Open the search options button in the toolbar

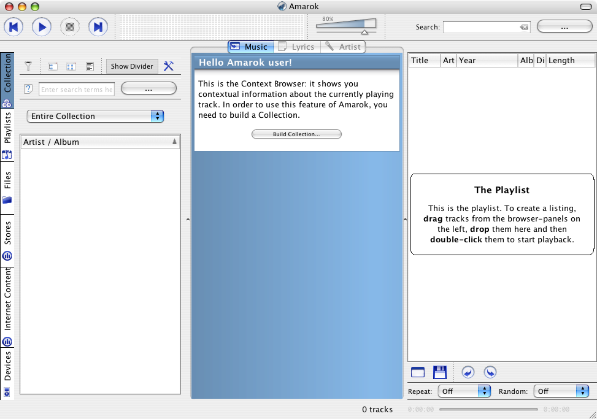(564, 27)
